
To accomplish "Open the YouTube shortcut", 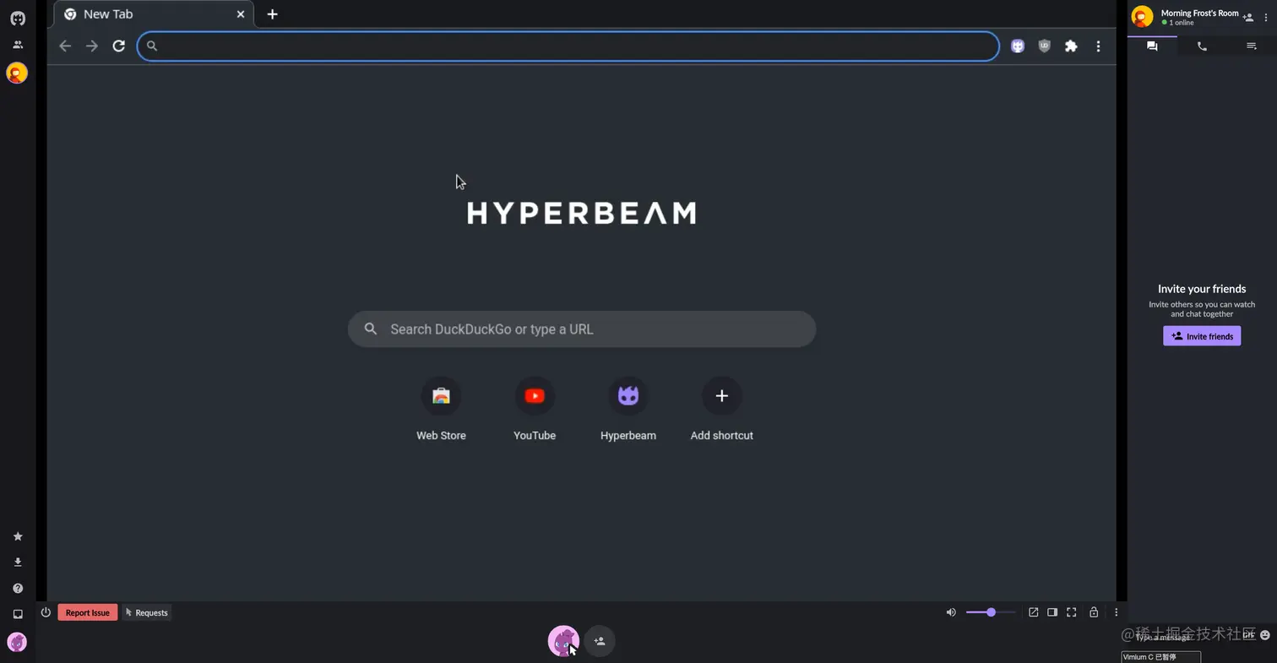I will point(535,410).
